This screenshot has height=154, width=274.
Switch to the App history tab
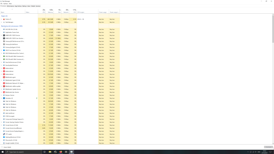pyautogui.click(x=18, y=6)
